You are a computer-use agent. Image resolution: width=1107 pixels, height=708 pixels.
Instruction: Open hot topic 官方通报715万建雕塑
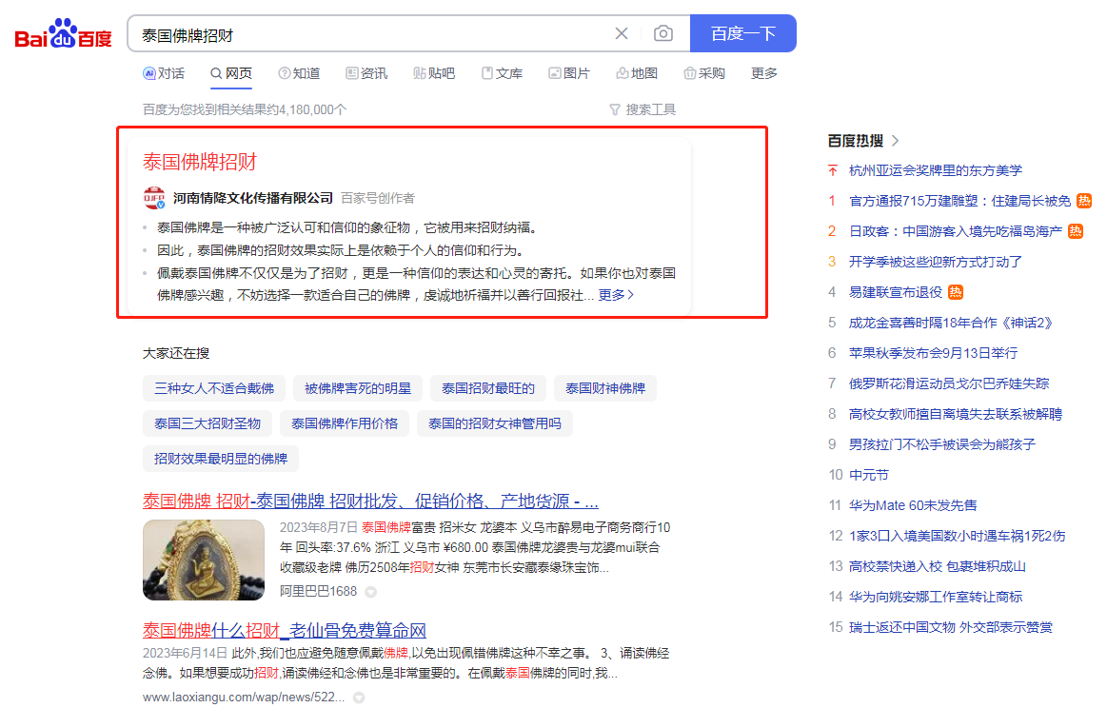pyautogui.click(x=959, y=201)
